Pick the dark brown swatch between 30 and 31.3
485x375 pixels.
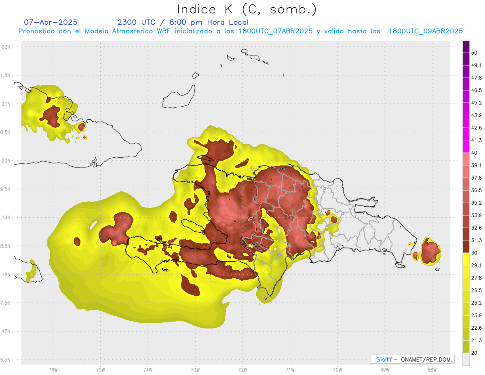(x=466, y=246)
